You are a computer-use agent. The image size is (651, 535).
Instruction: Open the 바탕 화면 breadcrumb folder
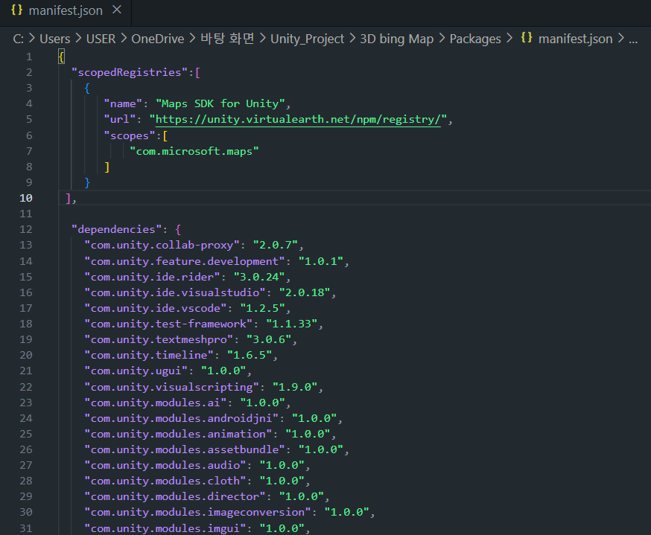point(227,39)
